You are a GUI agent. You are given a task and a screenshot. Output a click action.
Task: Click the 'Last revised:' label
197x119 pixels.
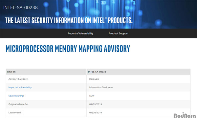(15, 112)
